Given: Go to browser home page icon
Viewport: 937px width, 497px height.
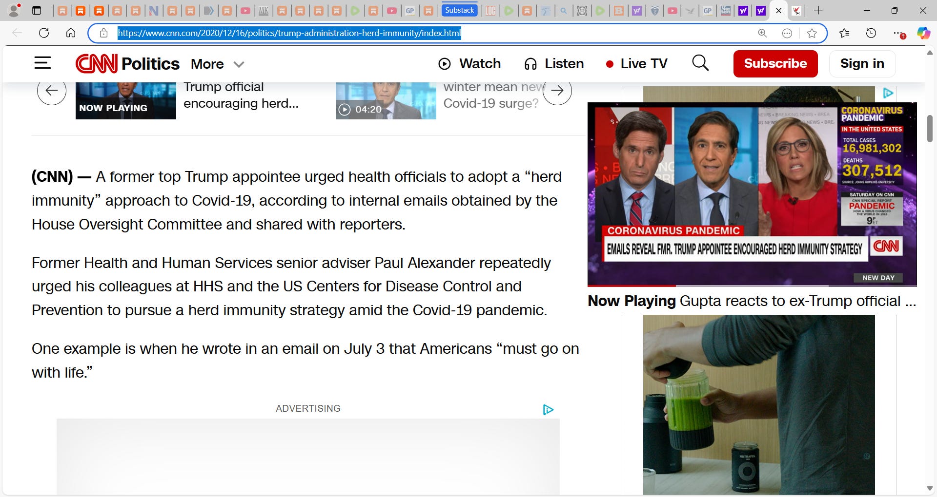Looking at the screenshot, I should 71,33.
